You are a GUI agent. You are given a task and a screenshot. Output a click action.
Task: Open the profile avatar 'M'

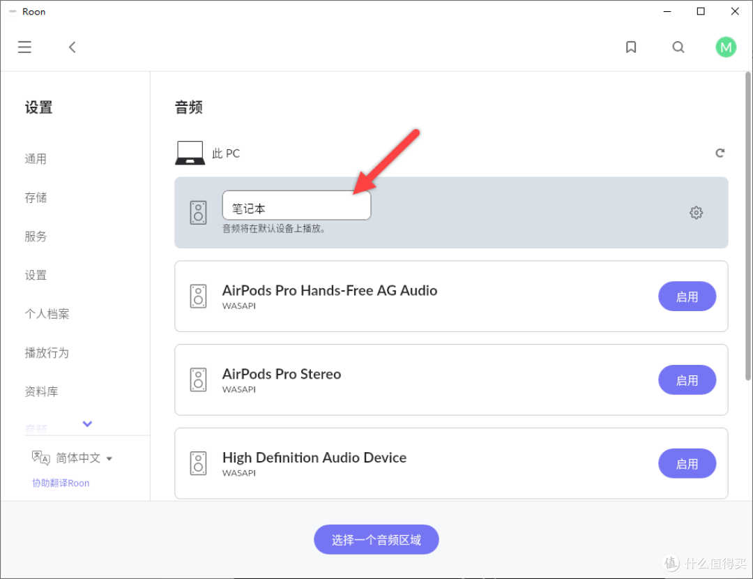[x=726, y=47]
